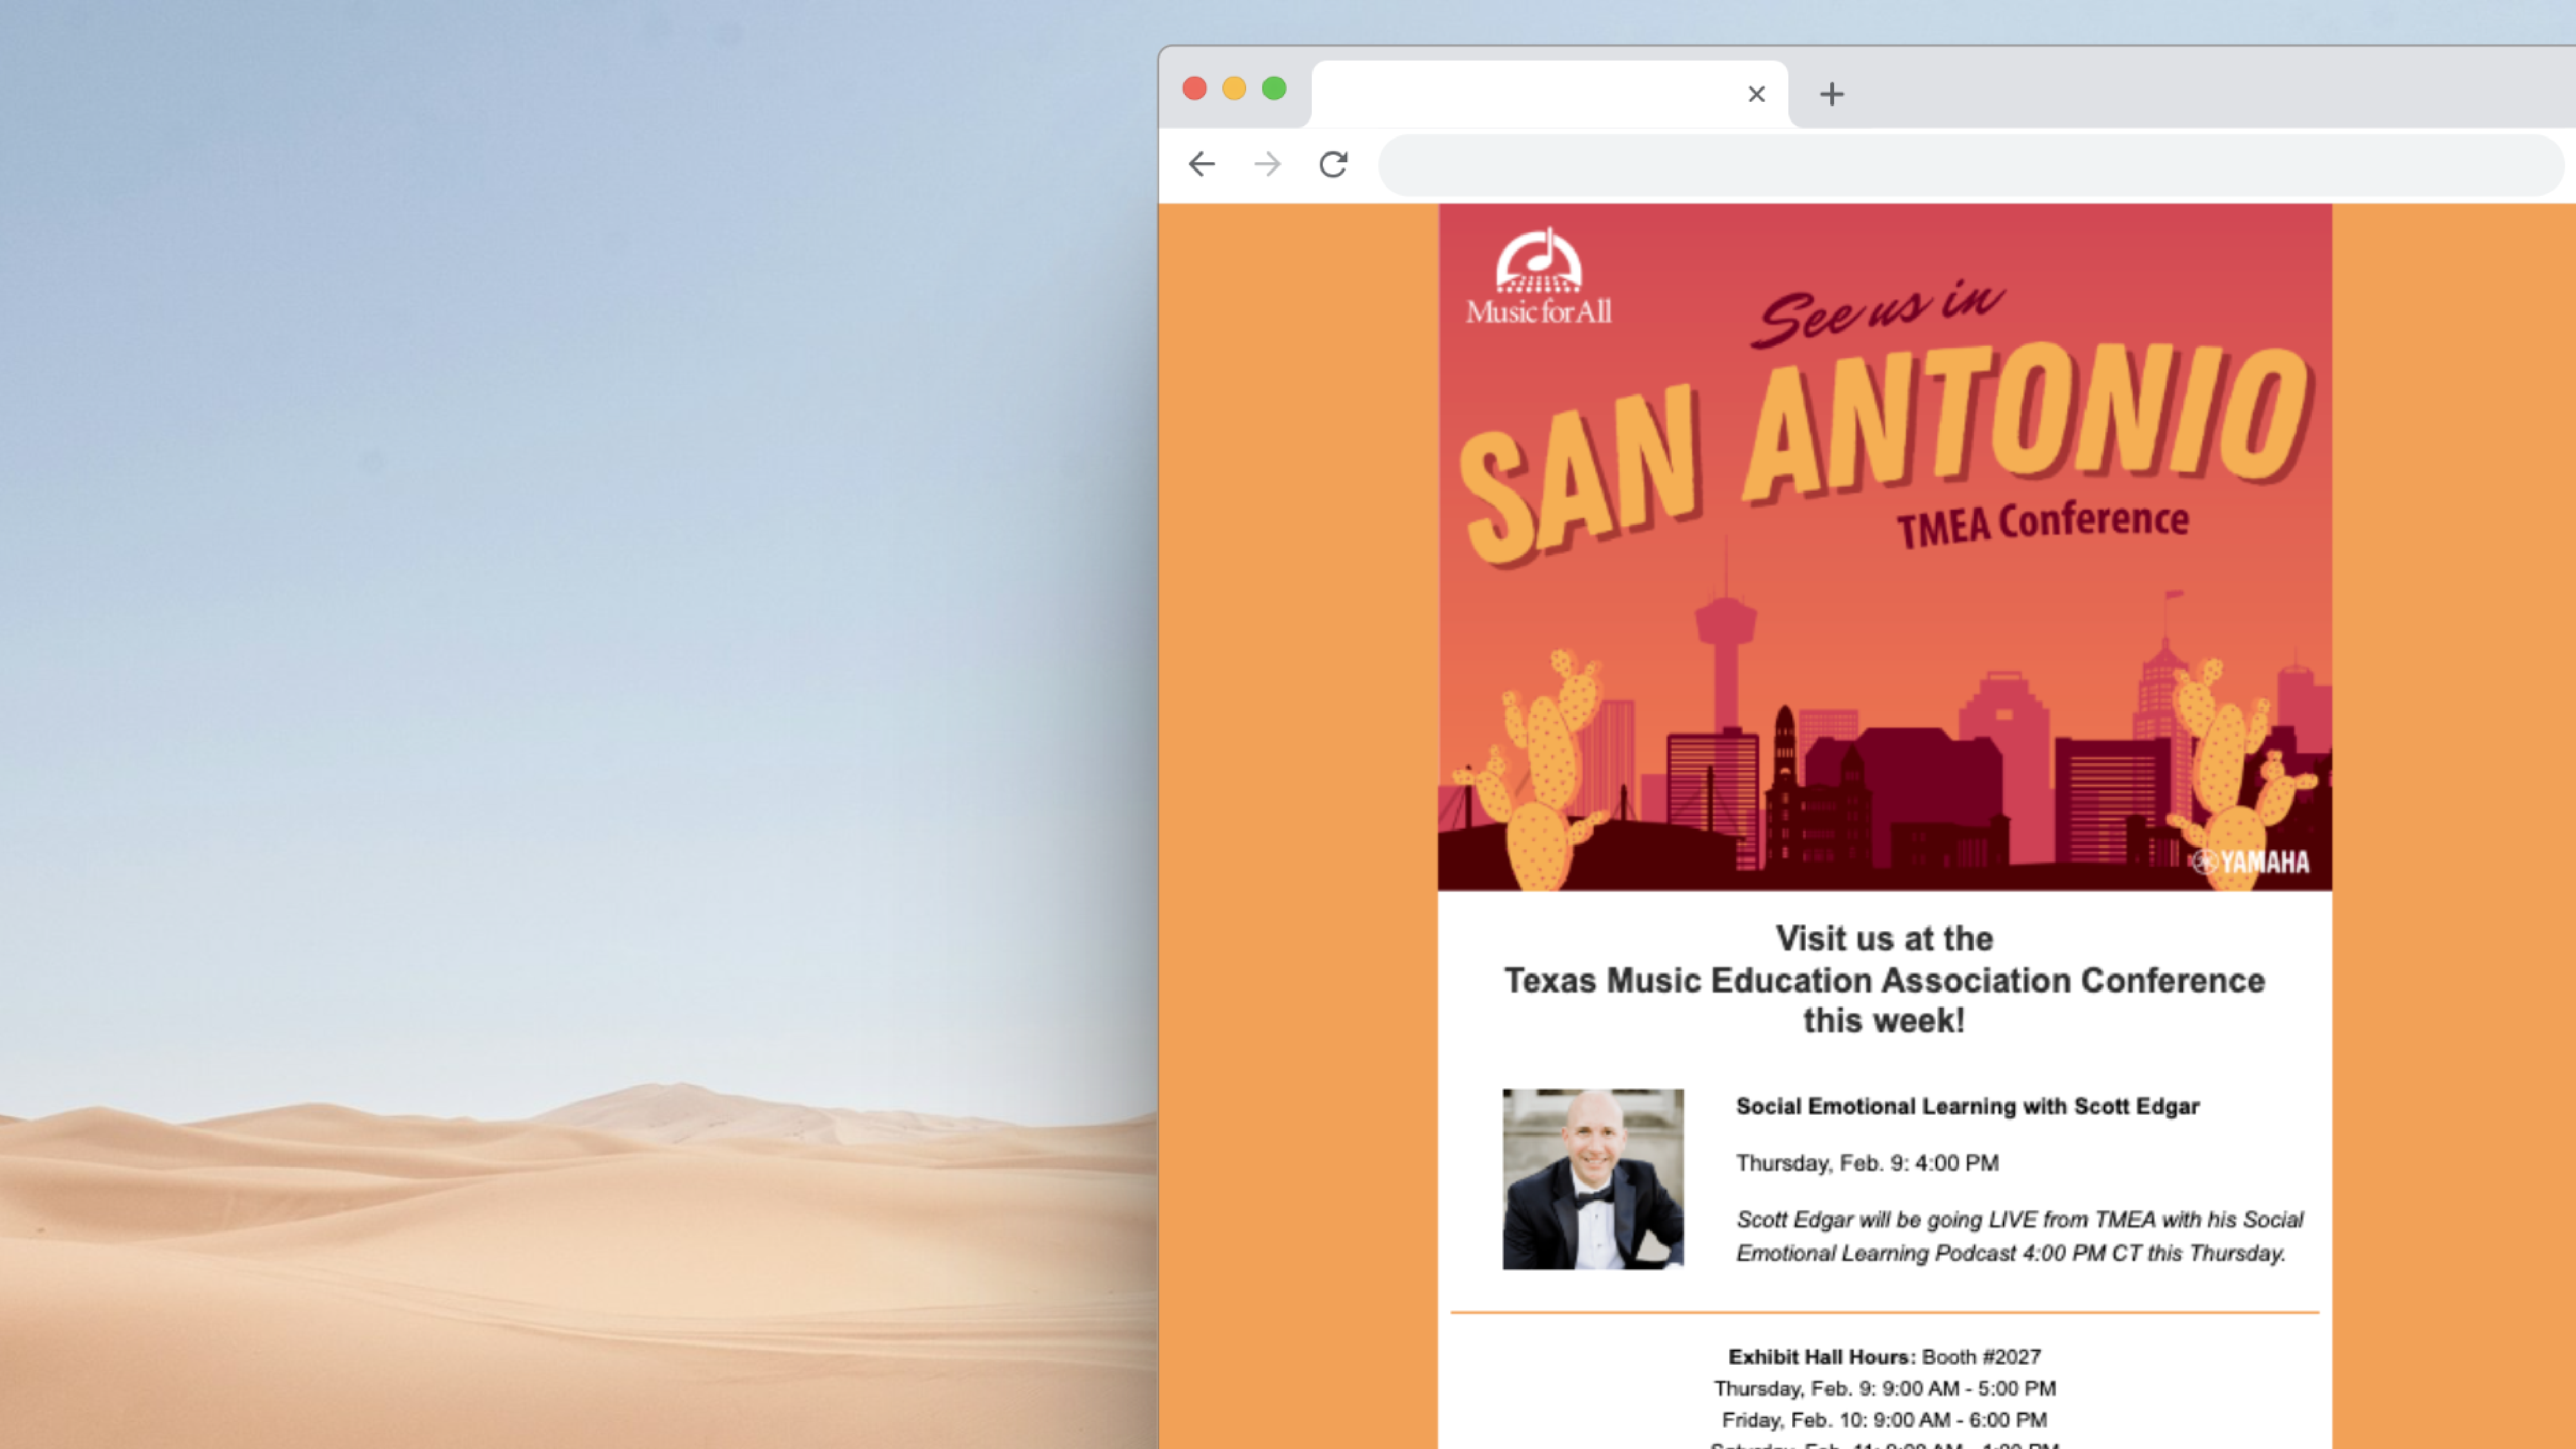The width and height of the screenshot is (2576, 1449).
Task: Click the green maximize window button
Action: 1274,89
